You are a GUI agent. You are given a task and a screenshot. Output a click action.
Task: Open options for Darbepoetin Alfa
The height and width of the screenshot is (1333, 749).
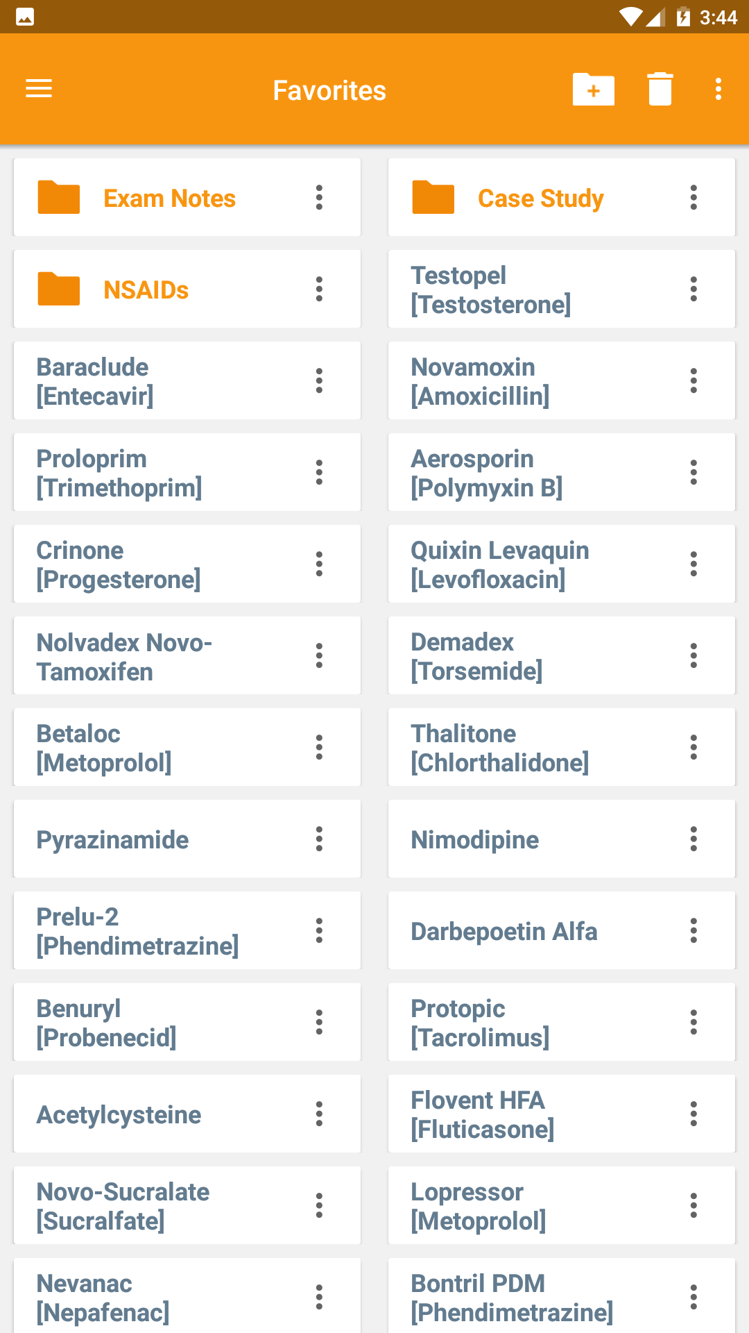point(694,931)
